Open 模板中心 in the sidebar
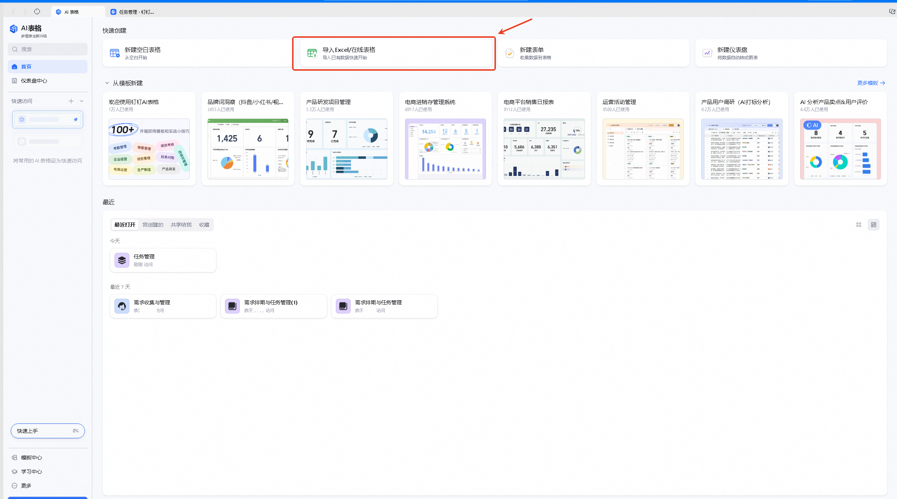897x499 pixels. pyautogui.click(x=31, y=458)
